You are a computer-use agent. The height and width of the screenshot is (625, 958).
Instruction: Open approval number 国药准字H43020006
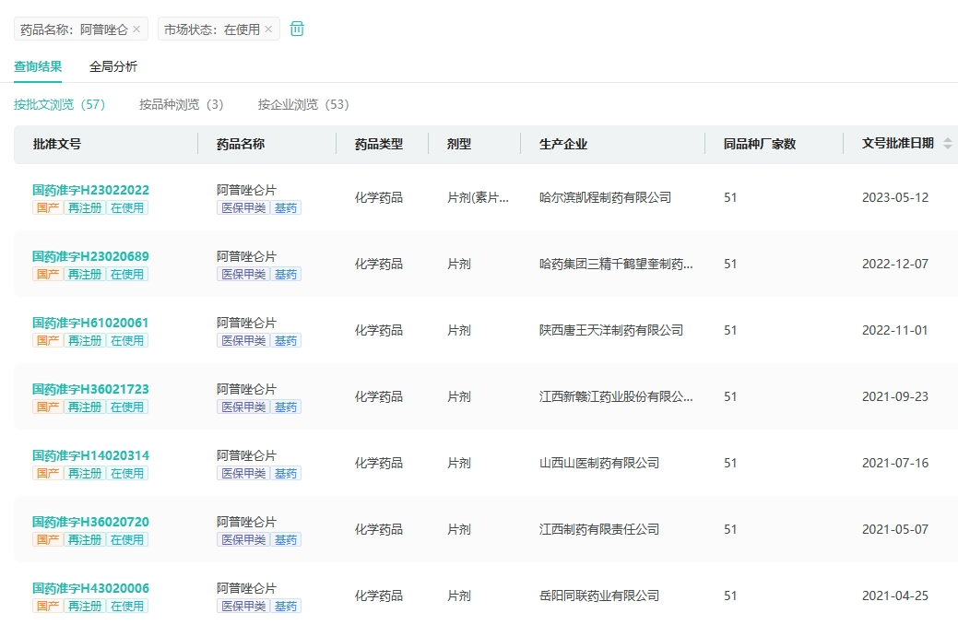[x=90, y=588]
